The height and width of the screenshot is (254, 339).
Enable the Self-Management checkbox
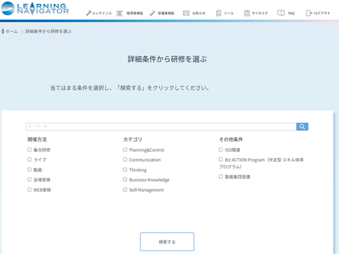tap(125, 189)
